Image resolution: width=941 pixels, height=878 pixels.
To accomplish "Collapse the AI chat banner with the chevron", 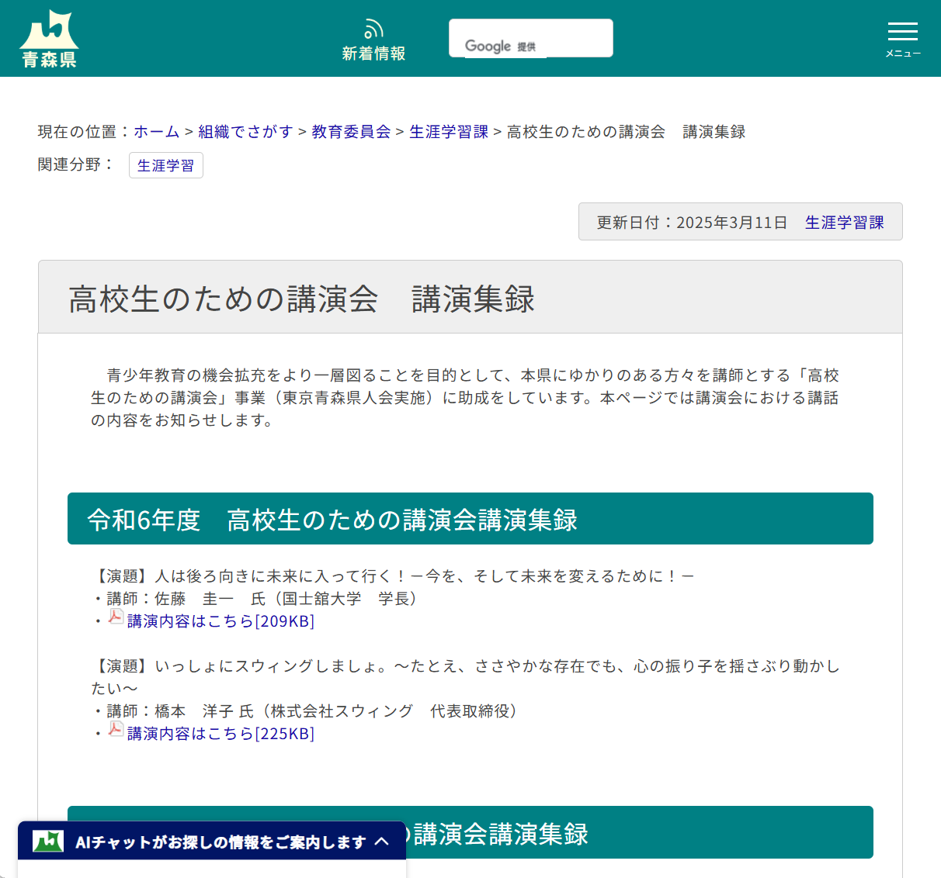I will coord(382,842).
